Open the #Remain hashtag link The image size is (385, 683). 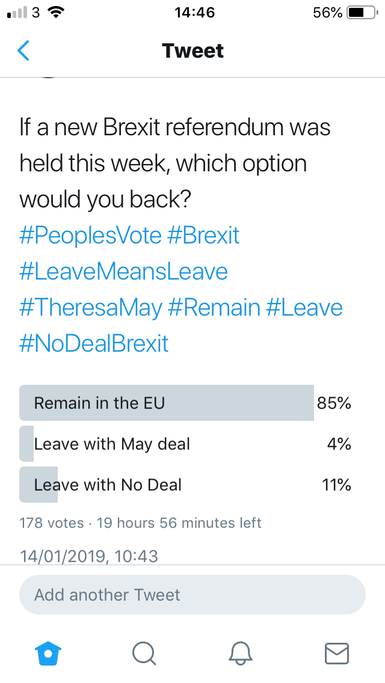[214, 307]
